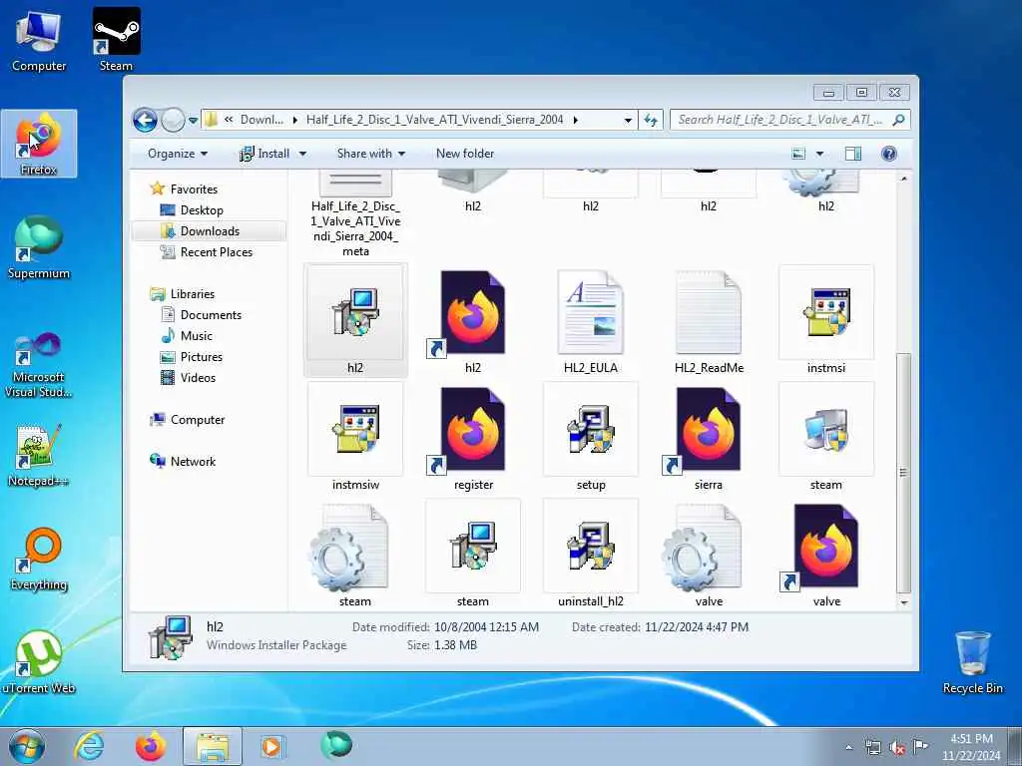
Task: Select the valve settings file with gear icon
Action: pos(709,555)
